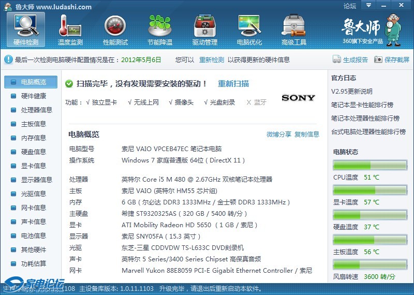Click the 硬盘温度 progress bar
The width and height of the screenshot is (414, 295).
pyautogui.click(x=370, y=215)
